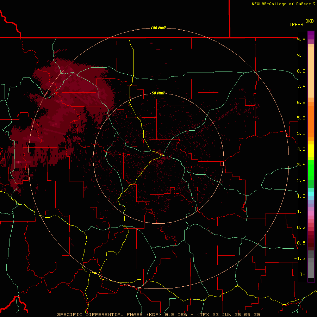Select the 2.6 value on the scale
The width and height of the screenshot is (317, 317).
[301, 181]
